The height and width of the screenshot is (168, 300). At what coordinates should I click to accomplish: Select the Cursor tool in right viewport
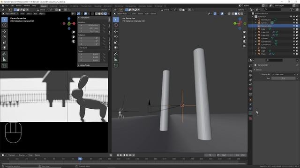coord(116,25)
